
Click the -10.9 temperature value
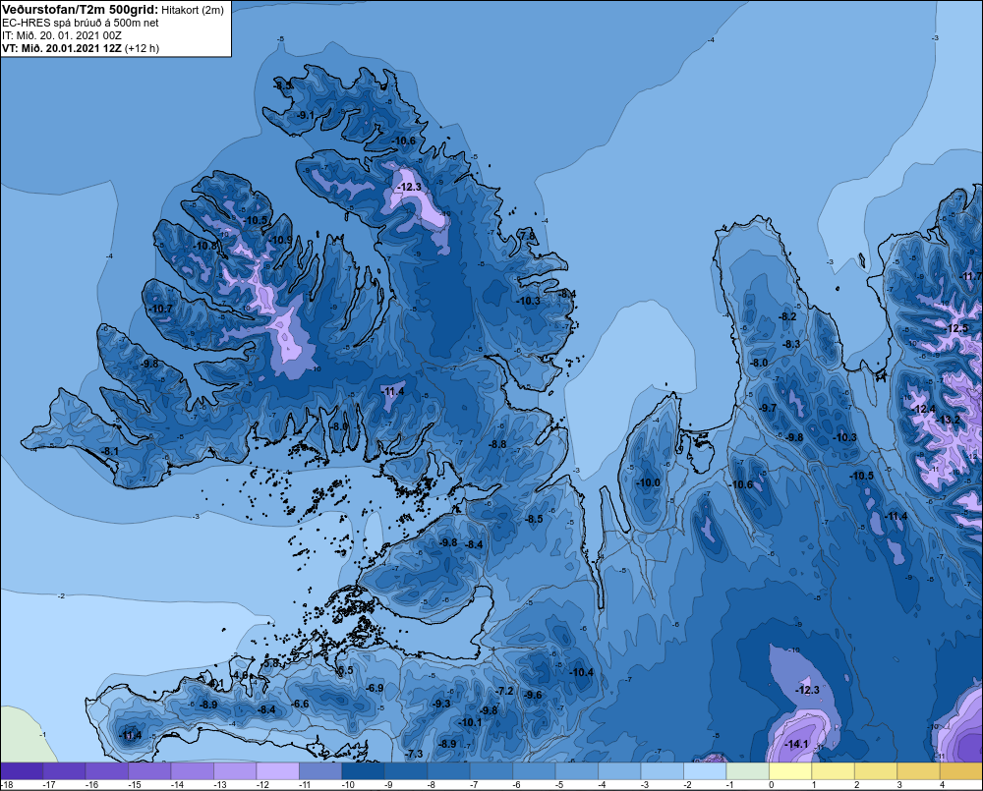point(281,240)
